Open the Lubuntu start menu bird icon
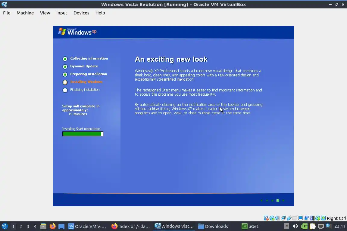 pyautogui.click(x=5, y=226)
